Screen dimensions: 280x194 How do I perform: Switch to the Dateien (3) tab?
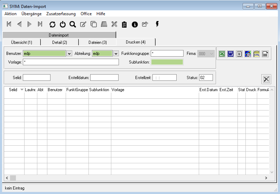[x=97, y=42]
